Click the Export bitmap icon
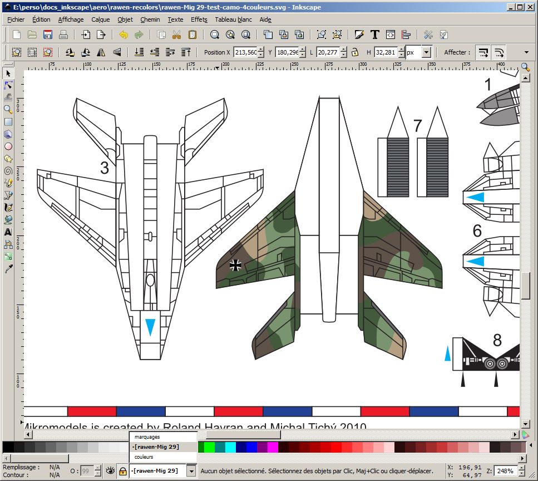Image resolution: width=538 pixels, height=481 pixels. click(x=101, y=35)
